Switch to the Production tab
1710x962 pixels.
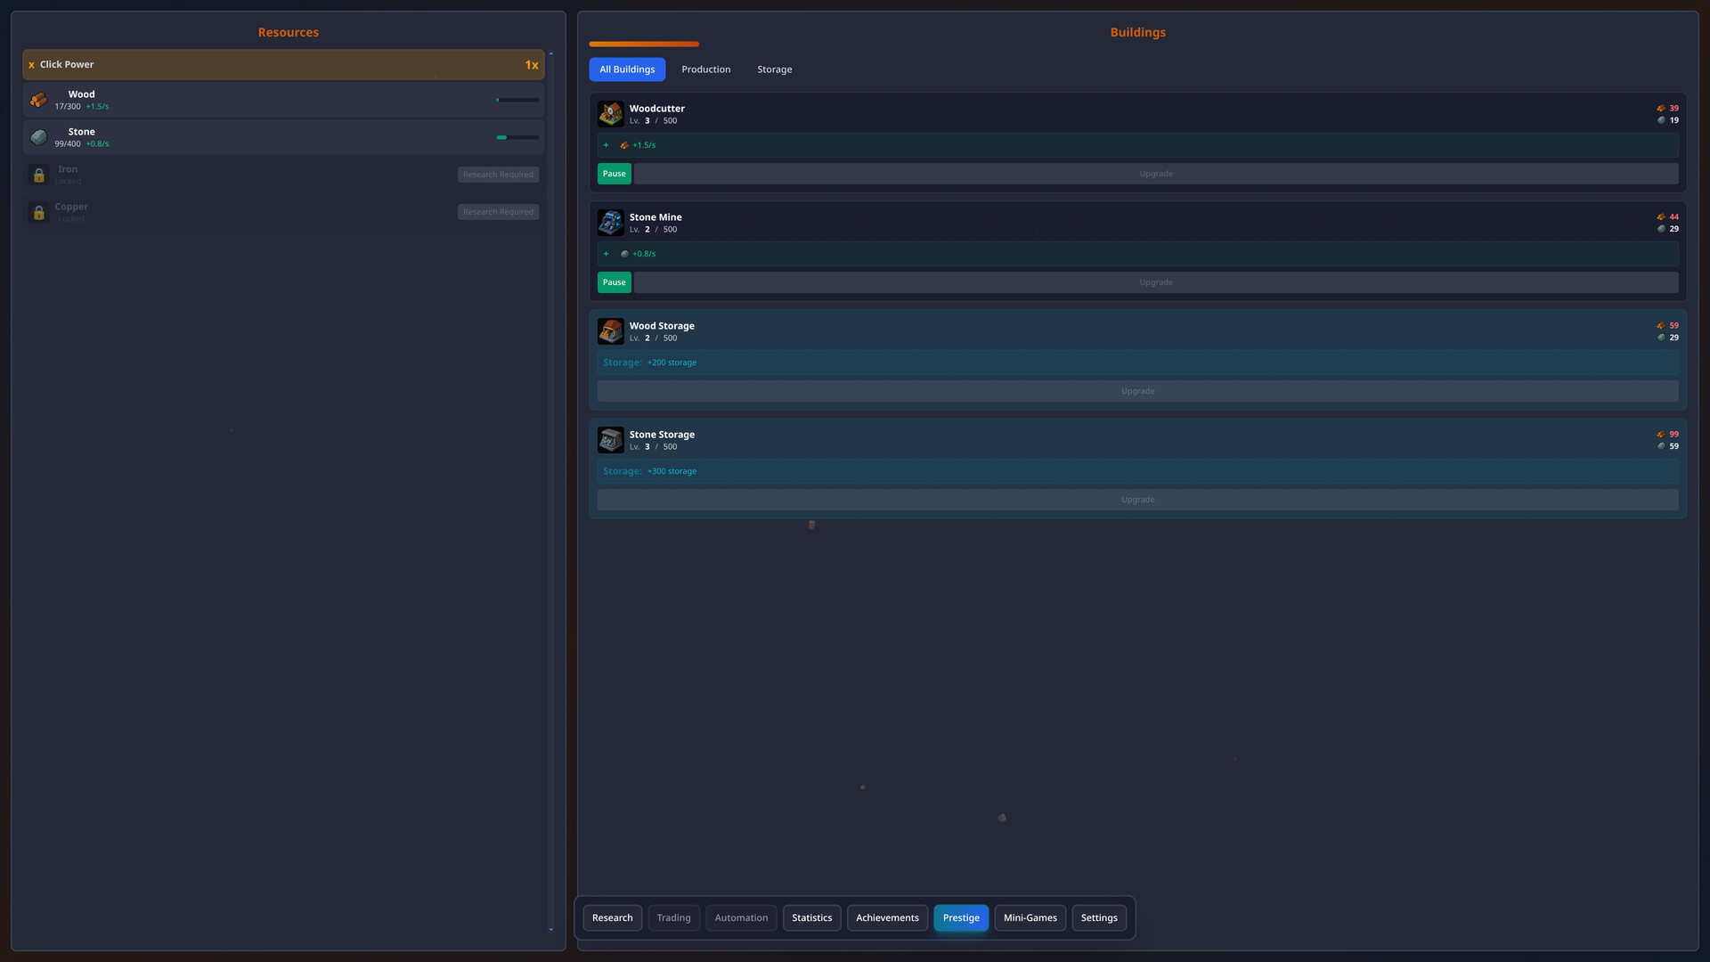coord(705,69)
